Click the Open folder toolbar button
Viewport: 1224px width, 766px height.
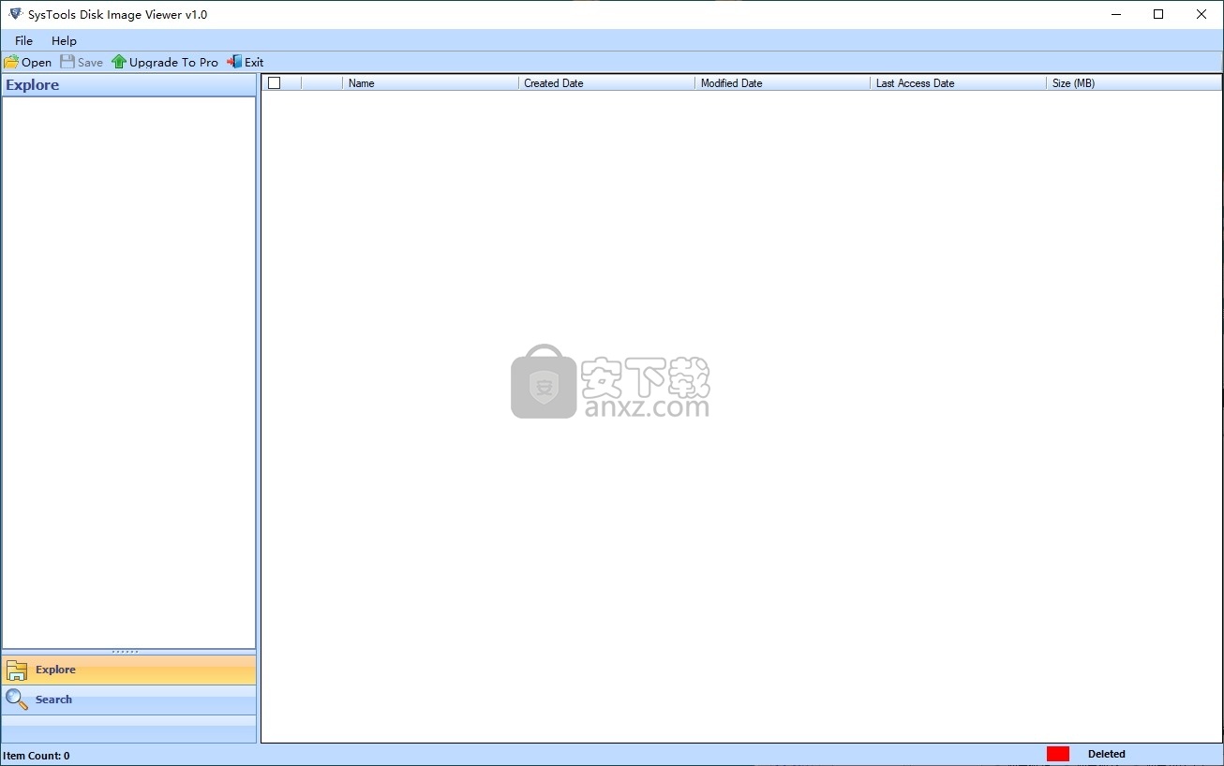point(28,62)
